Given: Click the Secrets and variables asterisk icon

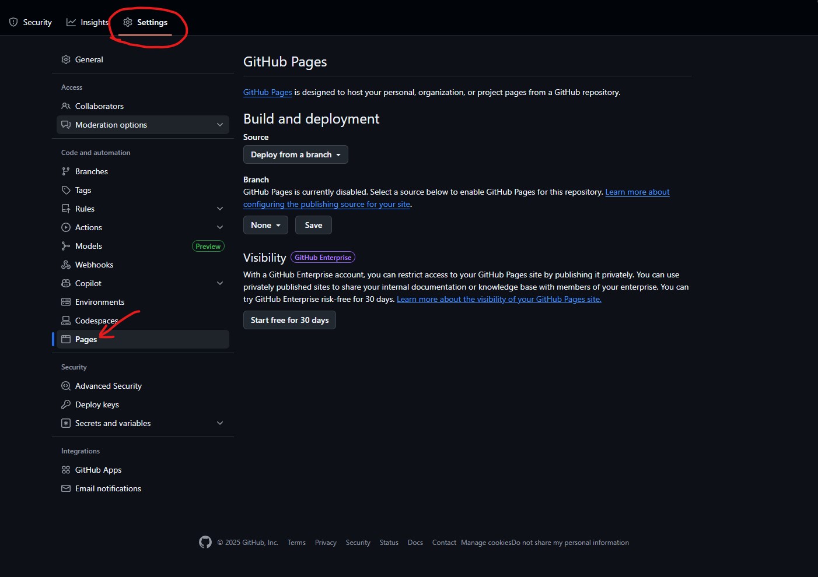Looking at the screenshot, I should click(x=66, y=423).
